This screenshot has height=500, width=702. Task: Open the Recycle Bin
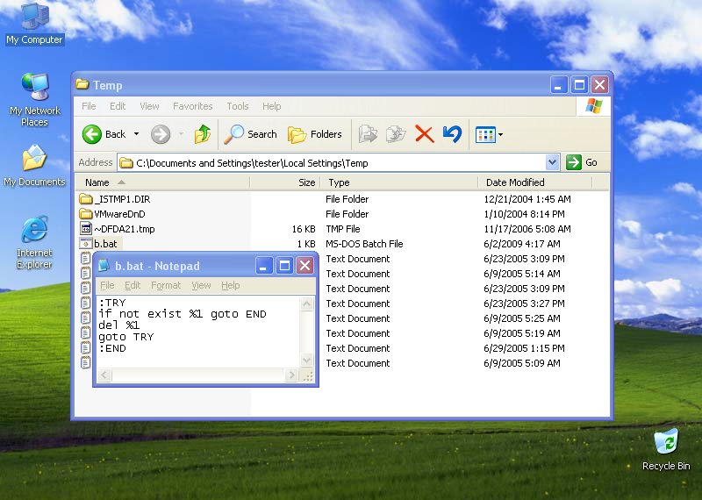click(x=666, y=449)
